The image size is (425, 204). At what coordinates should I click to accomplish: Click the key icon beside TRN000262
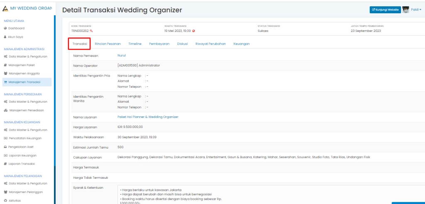coord(91,31)
